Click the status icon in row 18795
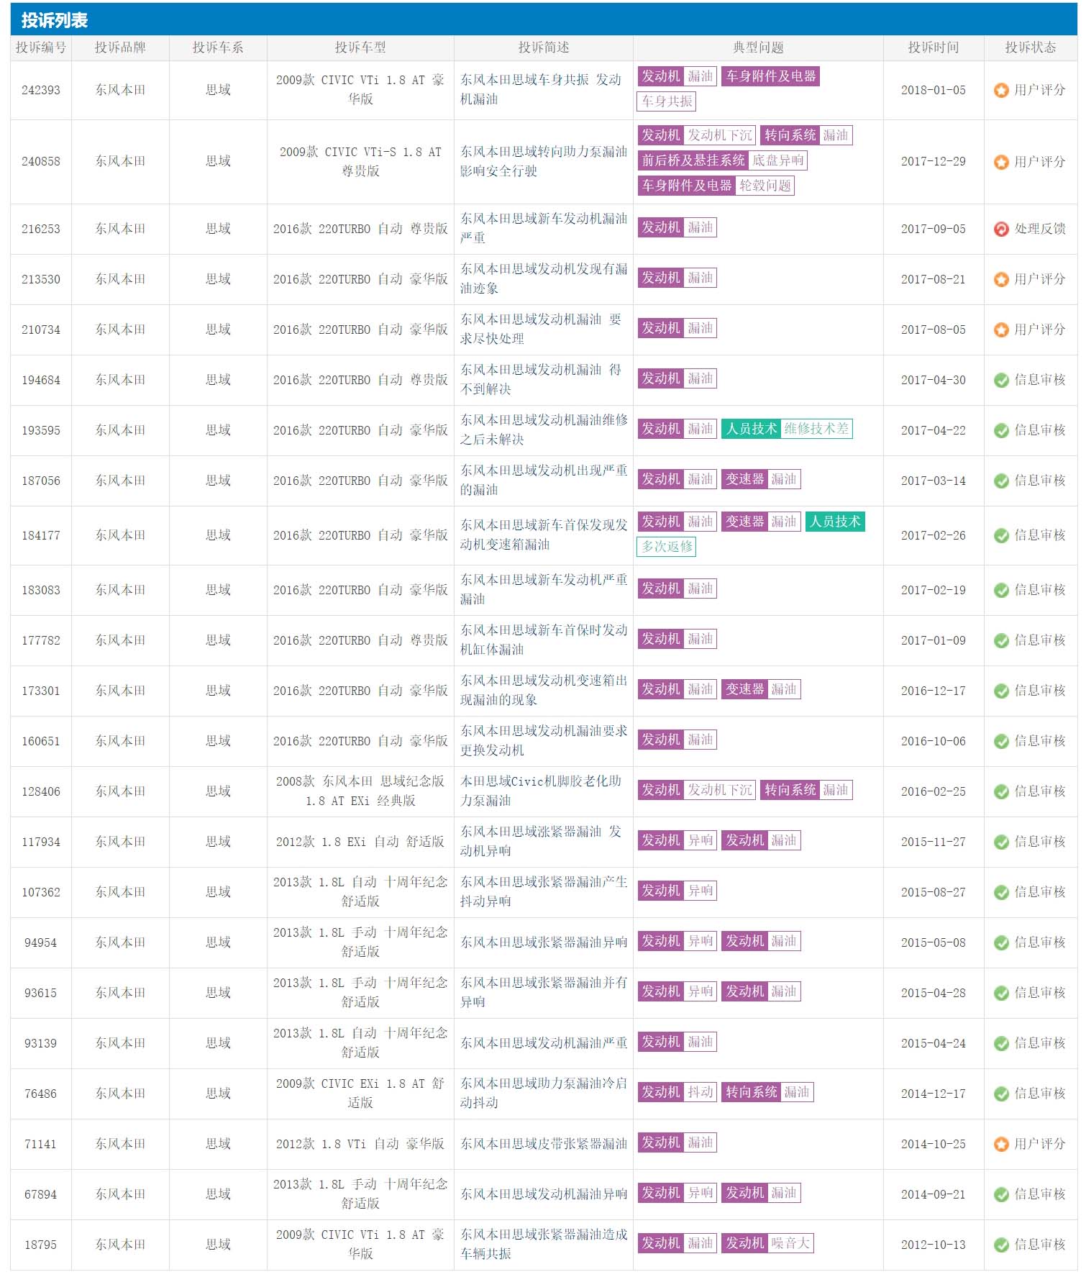The image size is (1086, 1277). point(1001,1245)
